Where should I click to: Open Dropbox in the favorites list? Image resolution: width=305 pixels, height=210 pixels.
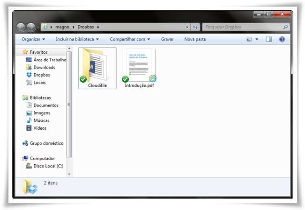(x=42, y=75)
